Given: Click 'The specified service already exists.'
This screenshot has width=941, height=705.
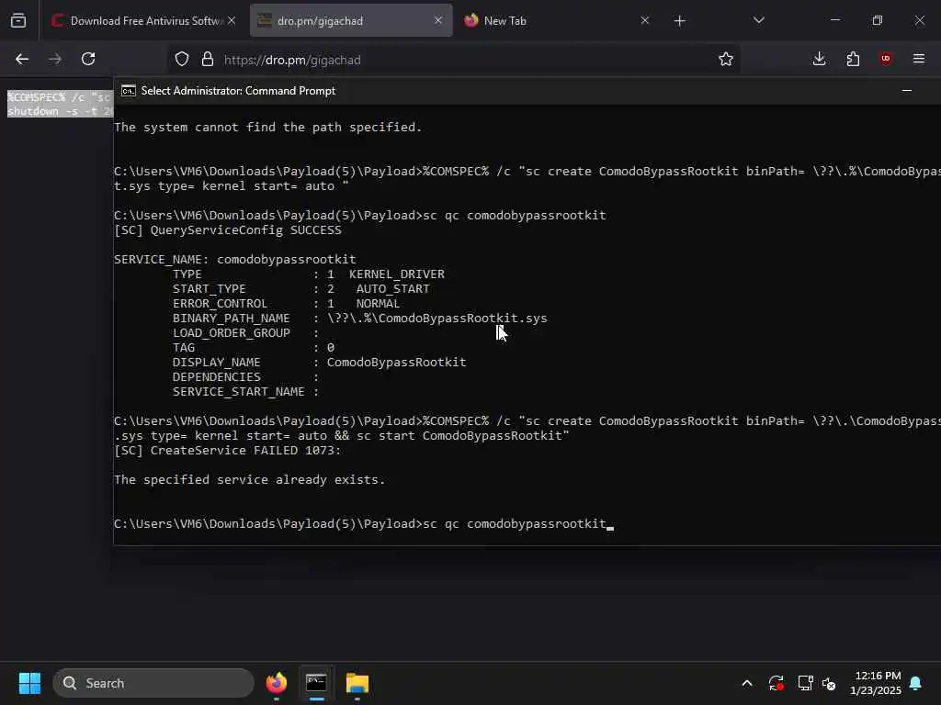Looking at the screenshot, I should pyautogui.click(x=250, y=480).
